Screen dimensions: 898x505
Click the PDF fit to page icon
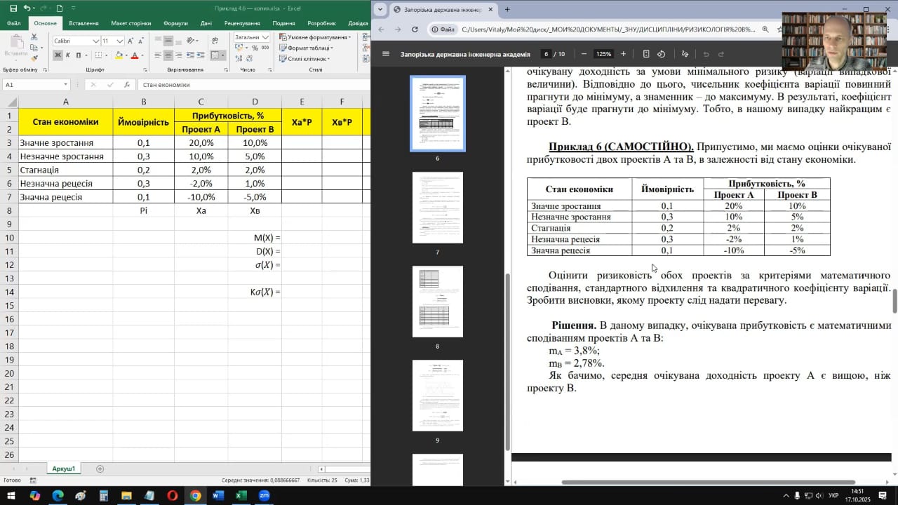[645, 54]
